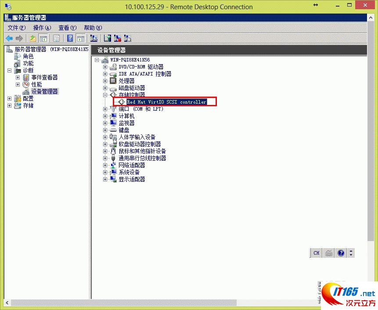Click the blue Help question mark toolbar icon
This screenshot has height=310, width=378.
pos(70,38)
